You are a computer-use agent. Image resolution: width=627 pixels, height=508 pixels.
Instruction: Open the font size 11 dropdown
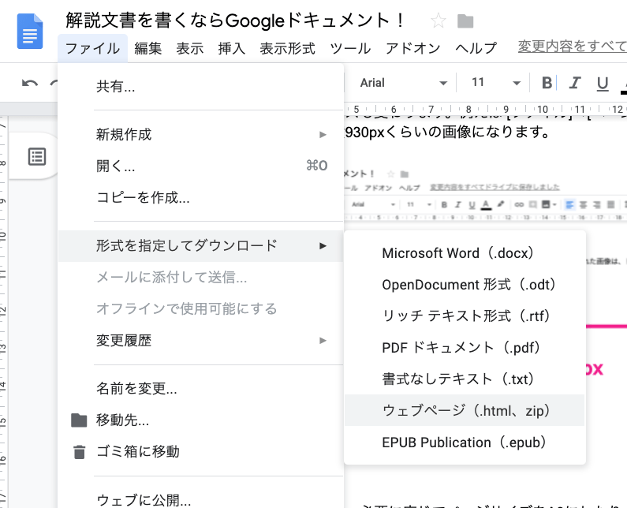click(x=495, y=83)
